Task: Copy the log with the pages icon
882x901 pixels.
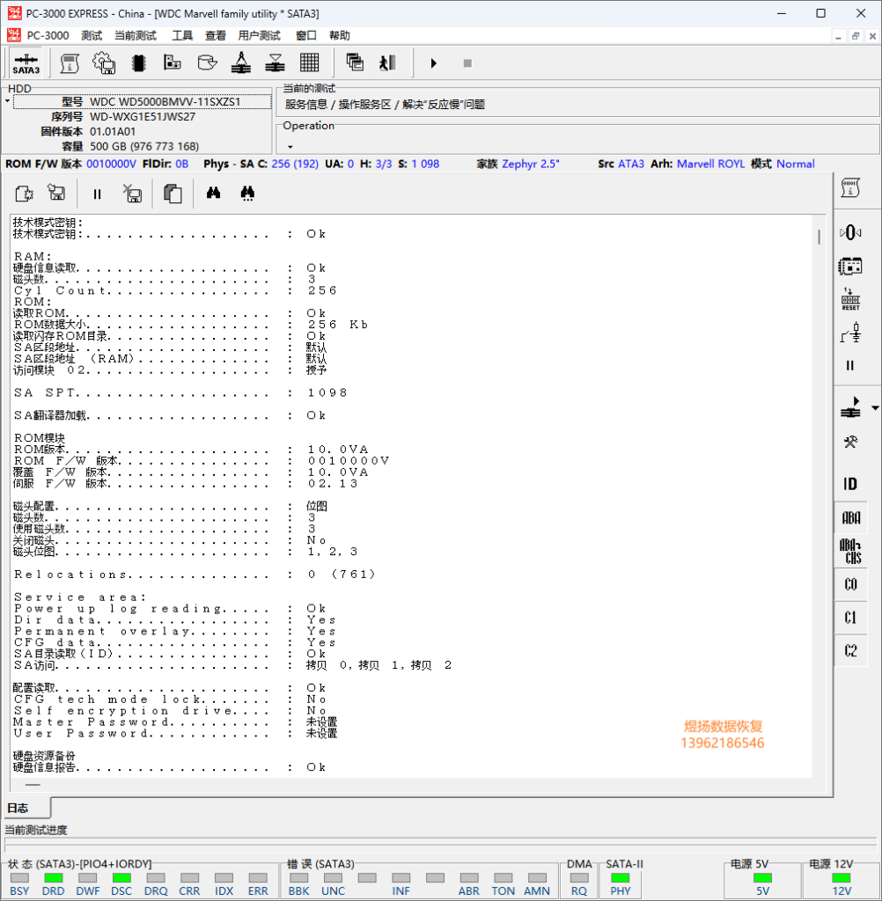Action: pos(173,194)
